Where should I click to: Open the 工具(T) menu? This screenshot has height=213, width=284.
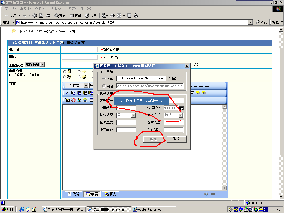71,9
